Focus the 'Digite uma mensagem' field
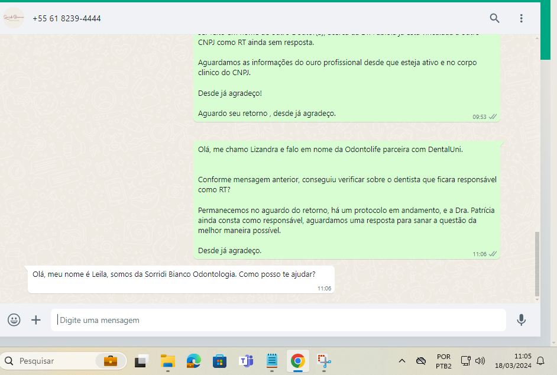The height and width of the screenshot is (375, 557). [x=278, y=320]
